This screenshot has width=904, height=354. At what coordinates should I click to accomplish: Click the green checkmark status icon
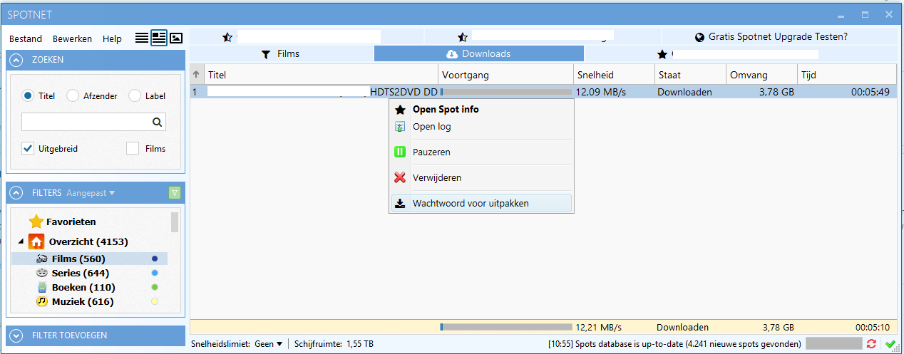[x=890, y=344]
